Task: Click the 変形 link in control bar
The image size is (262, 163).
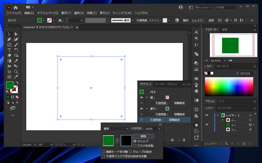Action: point(211,20)
